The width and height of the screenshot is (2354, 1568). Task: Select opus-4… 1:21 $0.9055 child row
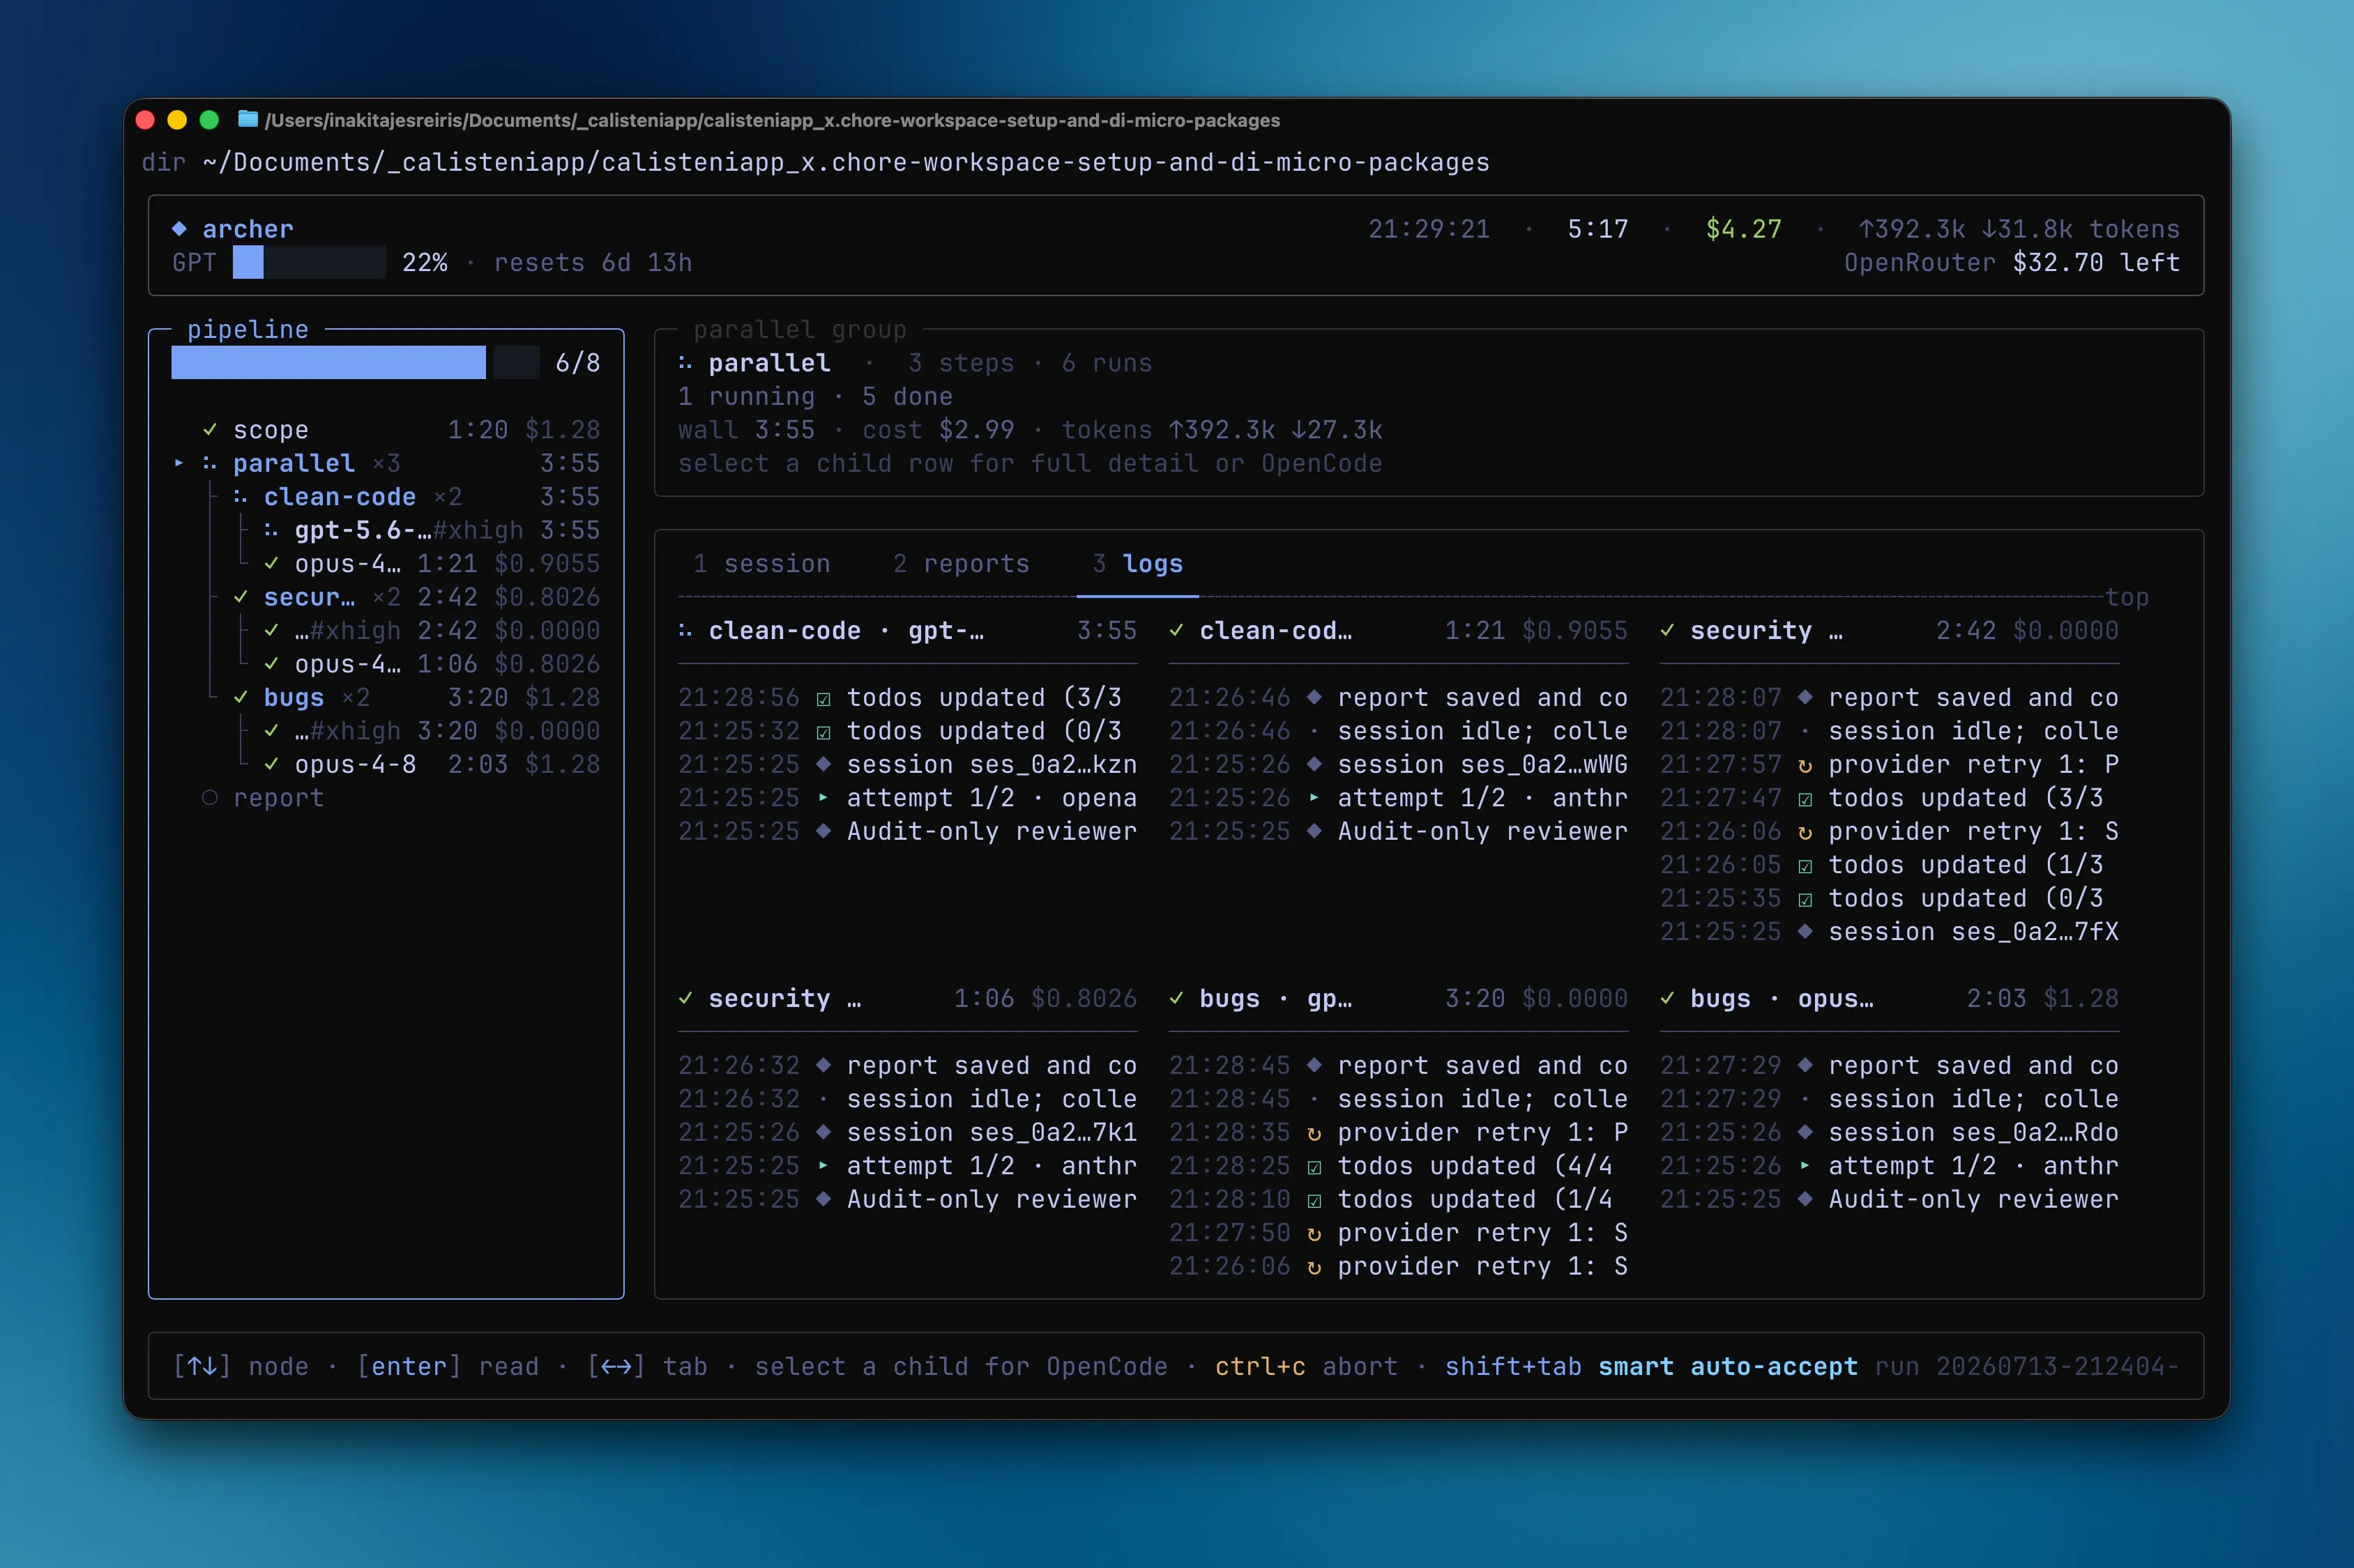tap(431, 564)
